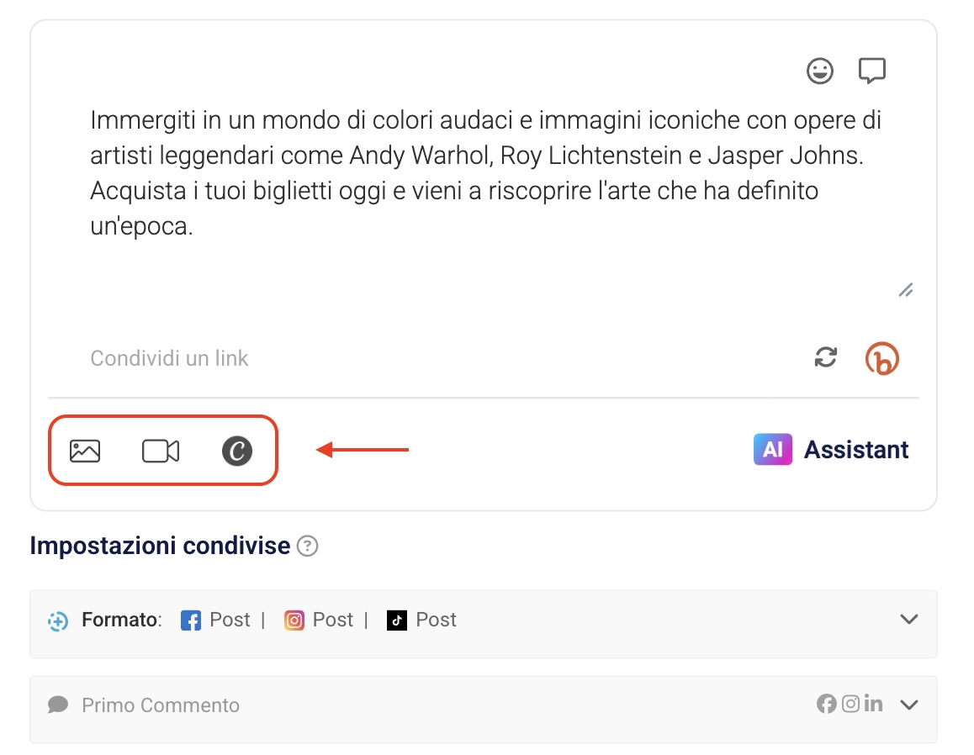Expand the Formato row chevron
Screen dimensions: 974x755
pyautogui.click(x=908, y=620)
